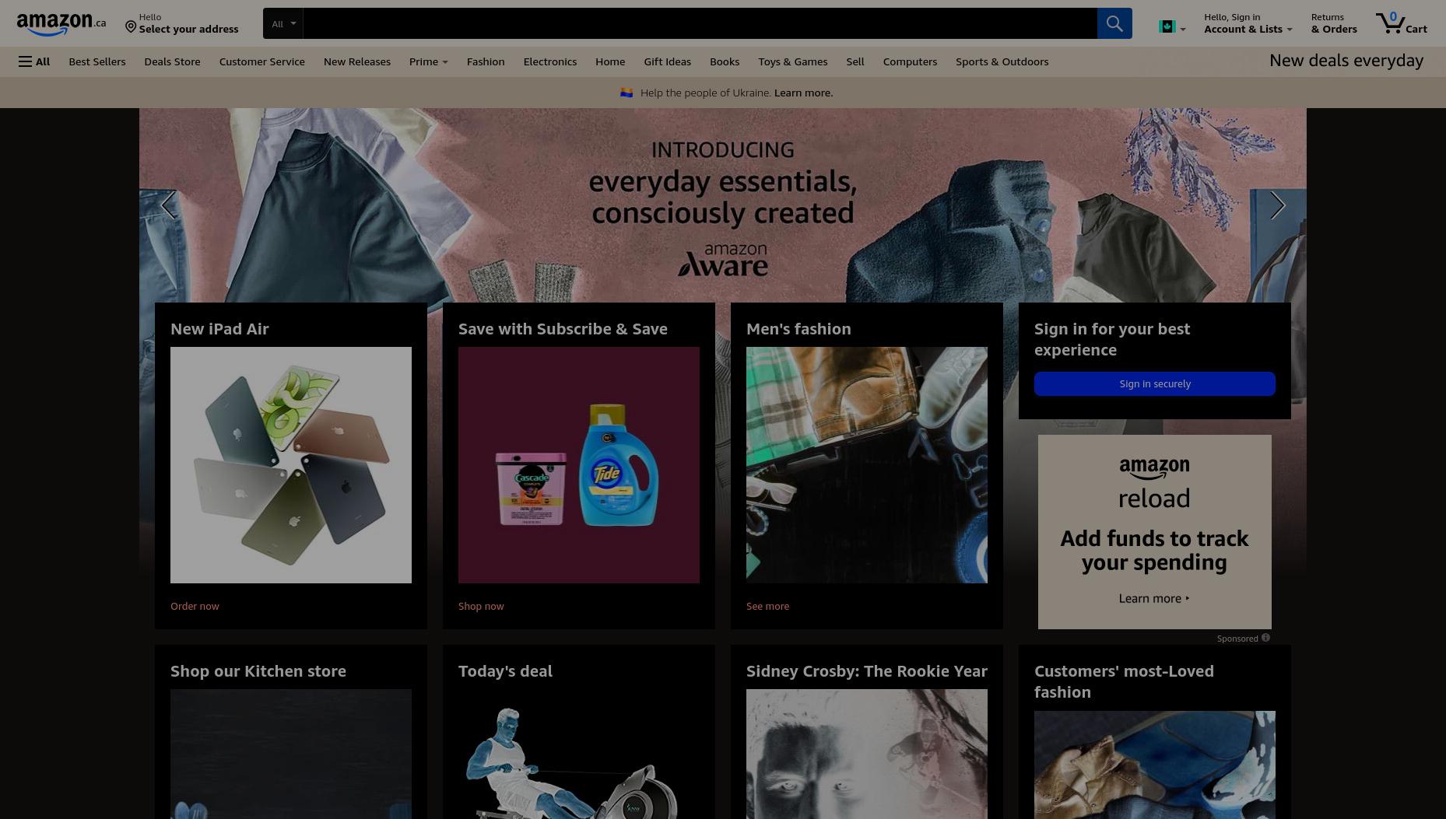
Task: Click Sell in navigation
Action: [855, 61]
